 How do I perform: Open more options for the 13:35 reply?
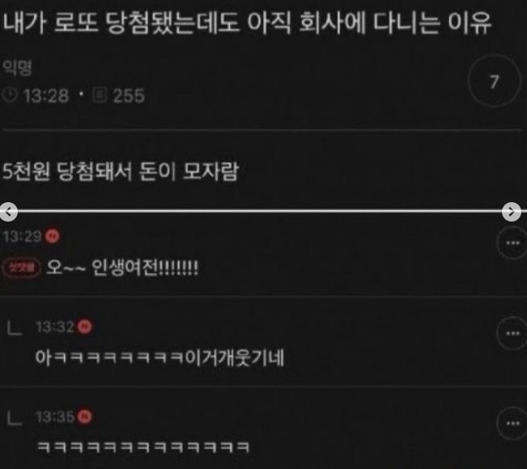[x=512, y=423]
